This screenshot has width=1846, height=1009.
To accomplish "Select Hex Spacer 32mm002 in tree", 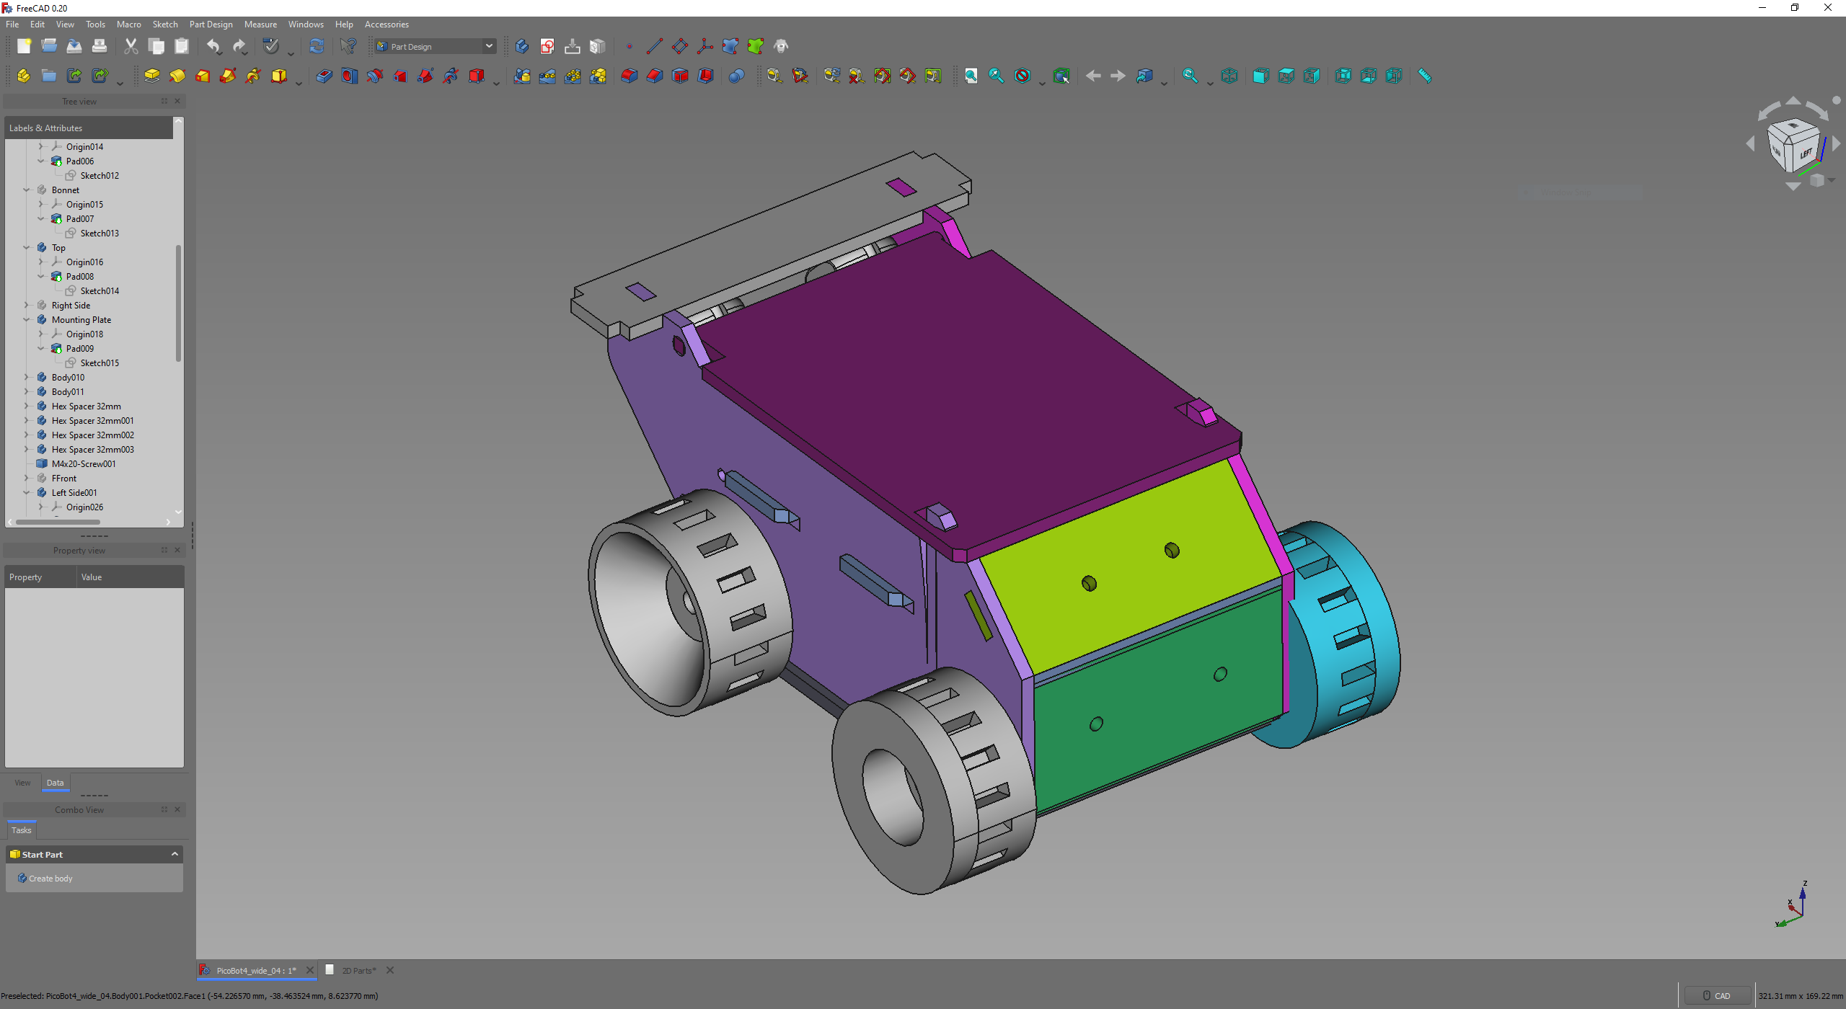I will [x=92, y=435].
